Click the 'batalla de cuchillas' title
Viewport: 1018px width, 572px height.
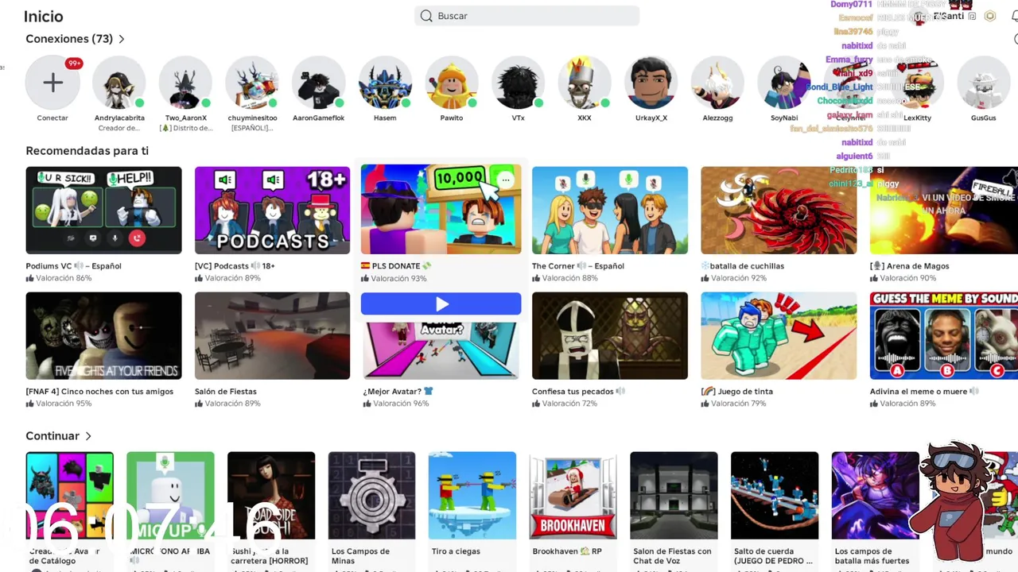742,266
